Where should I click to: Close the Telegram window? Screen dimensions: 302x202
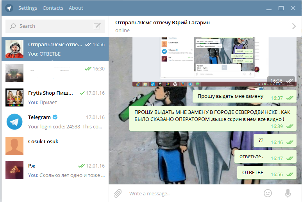click(293, 8)
